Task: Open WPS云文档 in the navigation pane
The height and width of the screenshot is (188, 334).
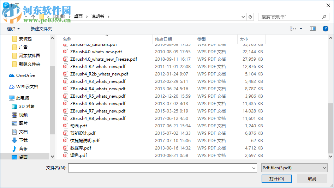Action: point(23,87)
